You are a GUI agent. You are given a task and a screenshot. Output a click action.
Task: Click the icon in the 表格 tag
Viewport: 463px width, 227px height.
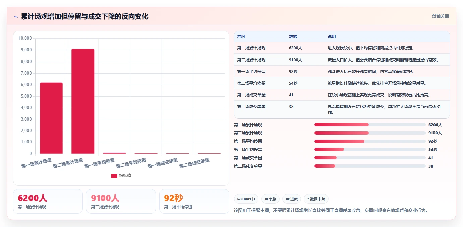(266, 199)
